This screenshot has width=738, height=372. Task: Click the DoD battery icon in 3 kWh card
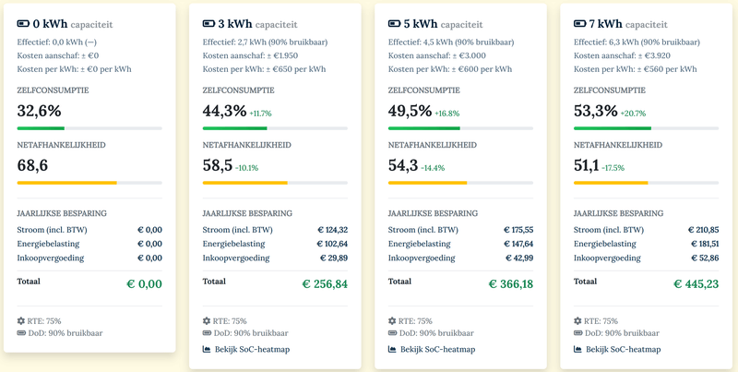click(208, 333)
